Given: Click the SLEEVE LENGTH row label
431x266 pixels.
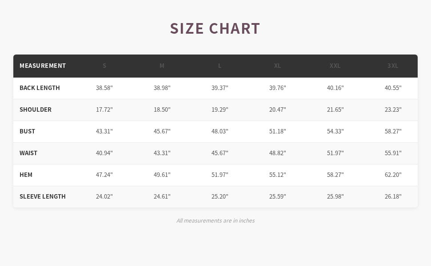Looking at the screenshot, I should pyautogui.click(x=43, y=196).
